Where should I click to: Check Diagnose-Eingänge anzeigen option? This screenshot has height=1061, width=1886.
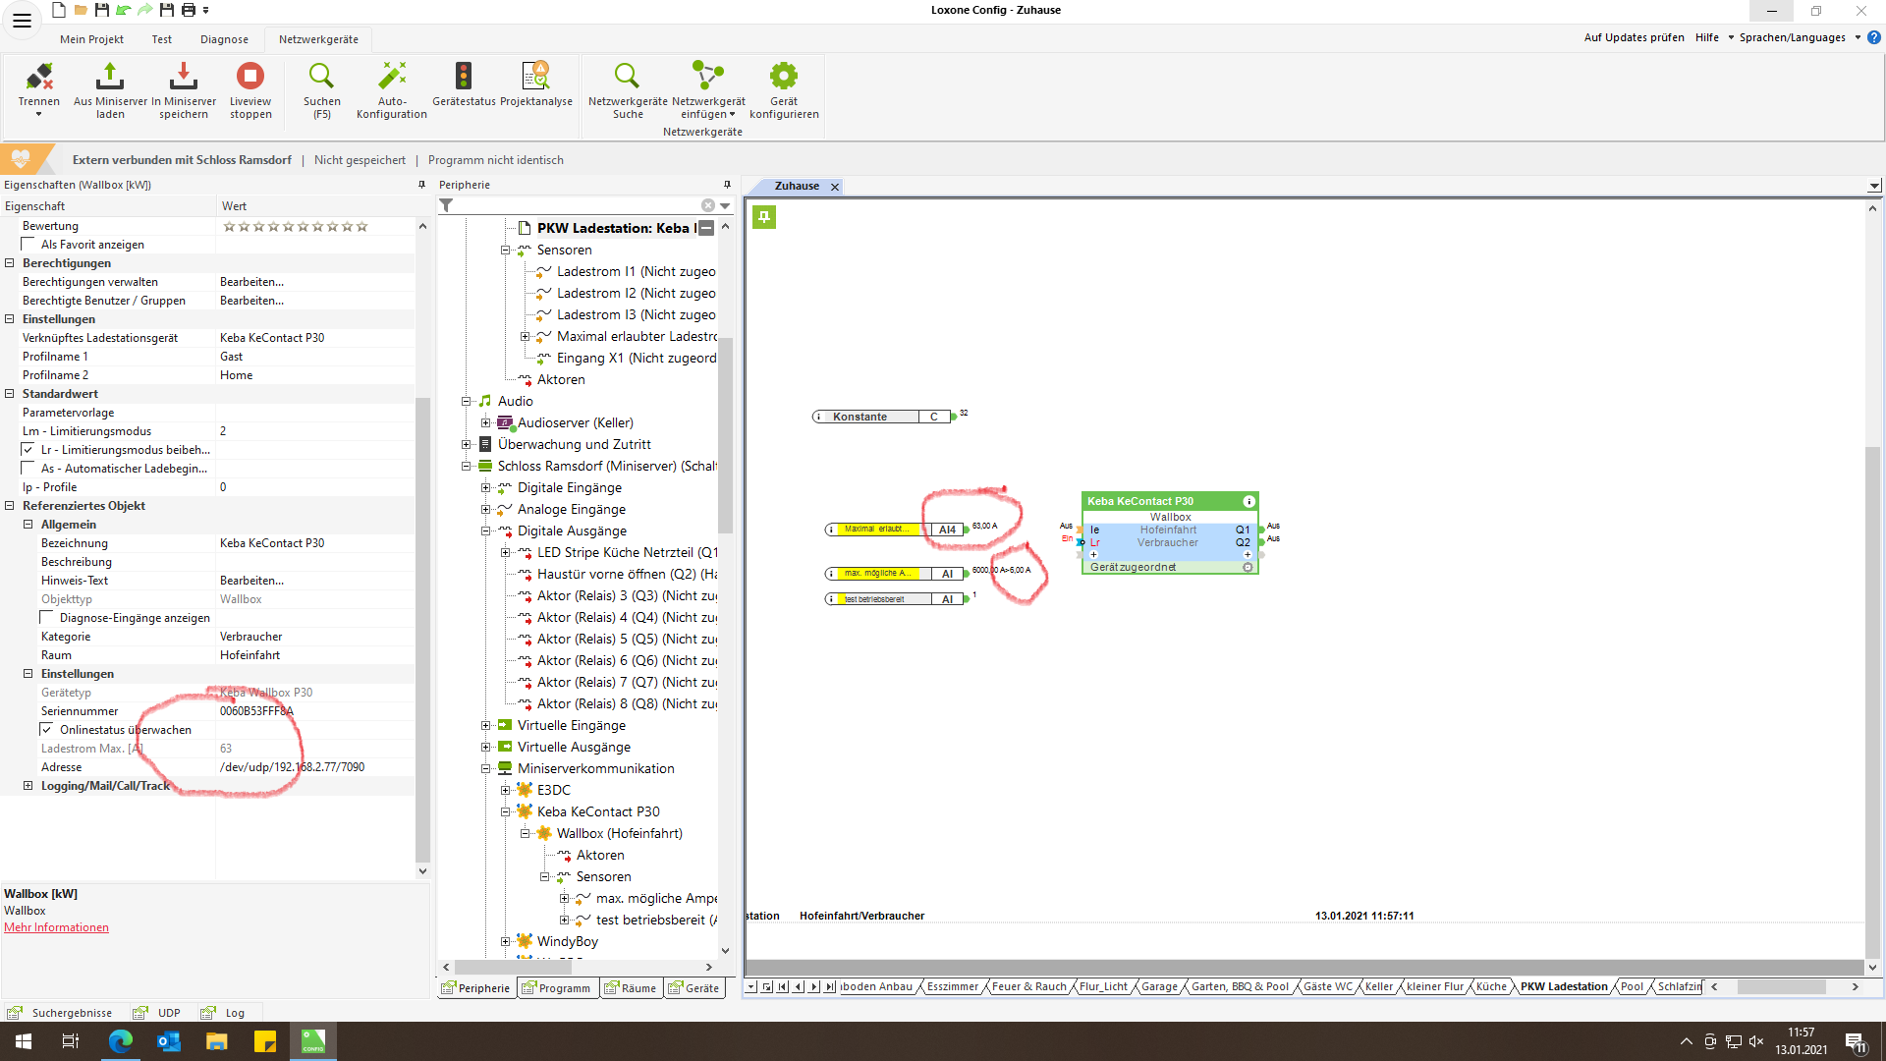(46, 618)
